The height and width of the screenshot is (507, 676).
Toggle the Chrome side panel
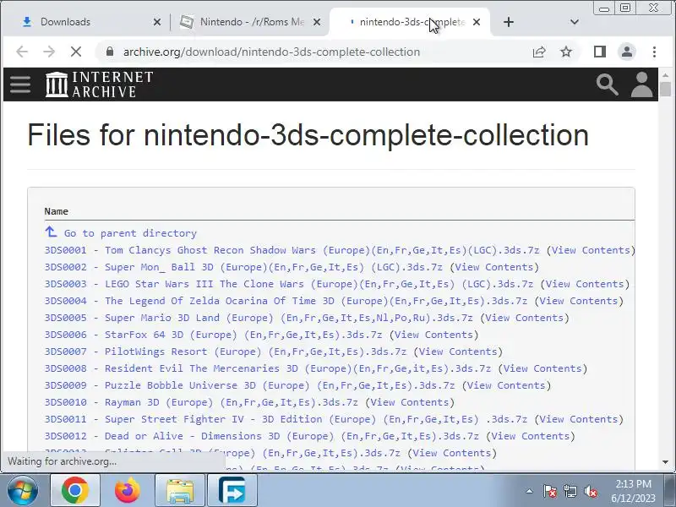600,52
